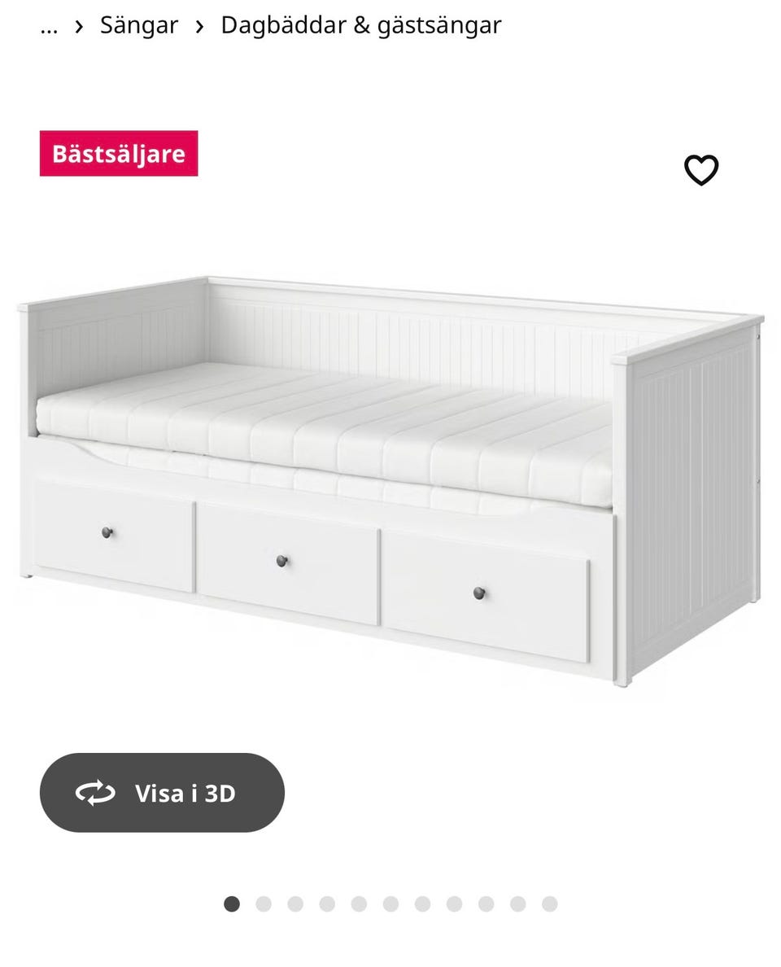The image size is (781, 967).
Task: Jump to the fifth image dot
Action: click(x=359, y=904)
